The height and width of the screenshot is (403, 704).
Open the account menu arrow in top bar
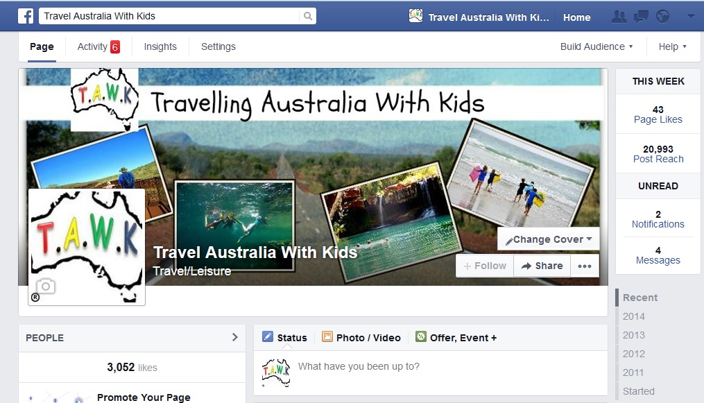click(x=691, y=17)
